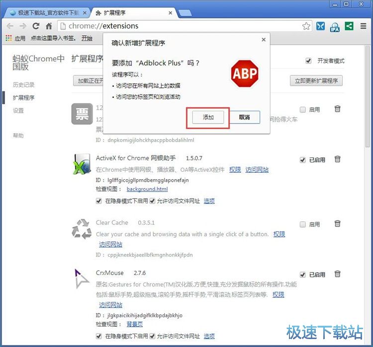This screenshot has width=373, height=347.
Task: Enable Clear Cache 启用 checkbox
Action: click(x=302, y=224)
